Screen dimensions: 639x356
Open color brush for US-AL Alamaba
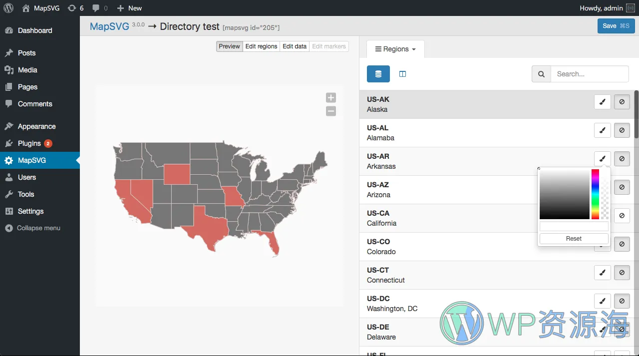point(603,130)
